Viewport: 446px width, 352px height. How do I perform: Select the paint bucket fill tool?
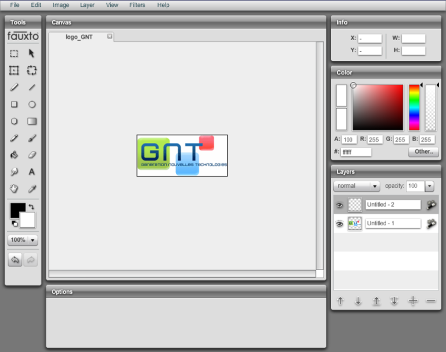click(x=14, y=155)
